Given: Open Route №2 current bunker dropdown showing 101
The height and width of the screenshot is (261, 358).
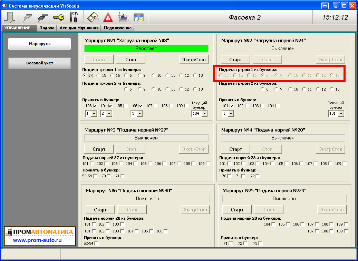Looking at the screenshot, I should click(x=341, y=113).
